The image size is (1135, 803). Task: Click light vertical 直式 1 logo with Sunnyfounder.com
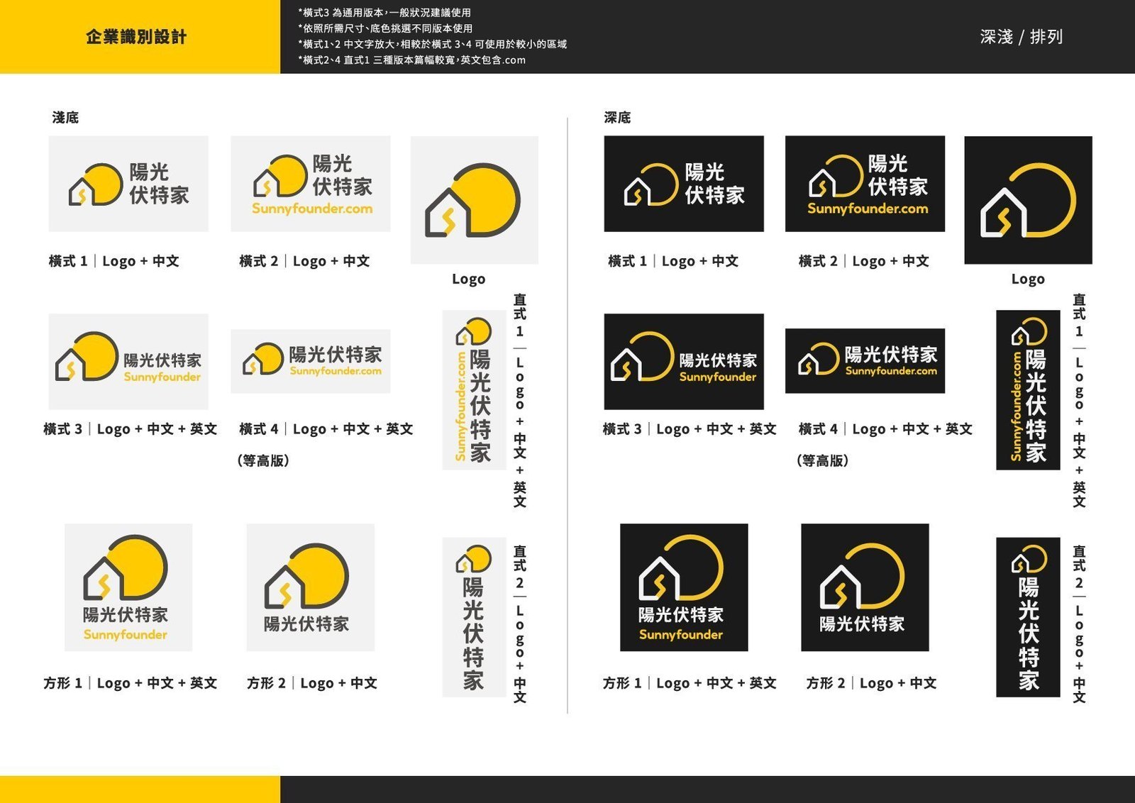click(x=474, y=390)
